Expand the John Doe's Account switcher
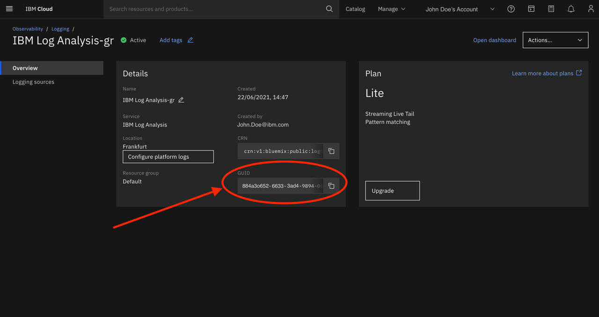This screenshot has height=317, width=599. pos(460,9)
